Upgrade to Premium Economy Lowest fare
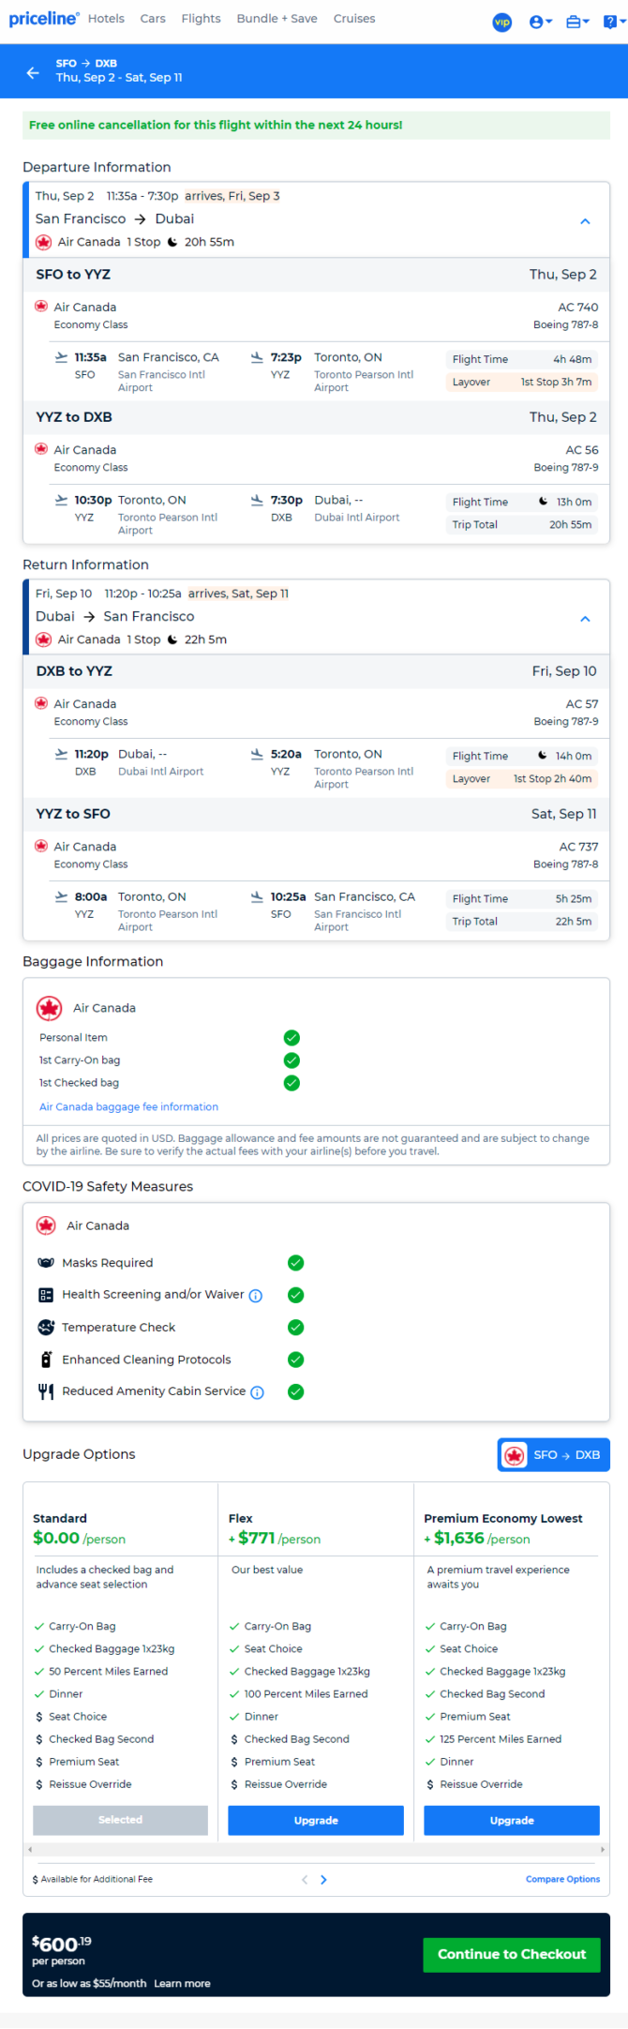Viewport: 628px width, 2029px height. click(512, 1821)
